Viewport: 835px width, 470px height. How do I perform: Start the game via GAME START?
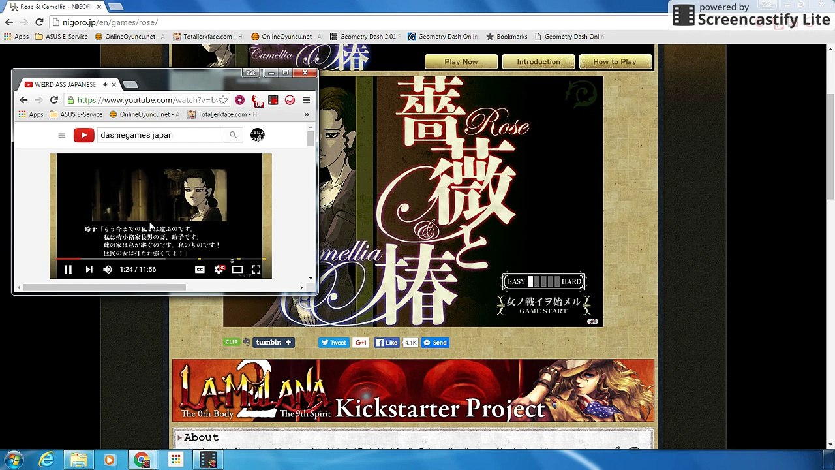[543, 305]
